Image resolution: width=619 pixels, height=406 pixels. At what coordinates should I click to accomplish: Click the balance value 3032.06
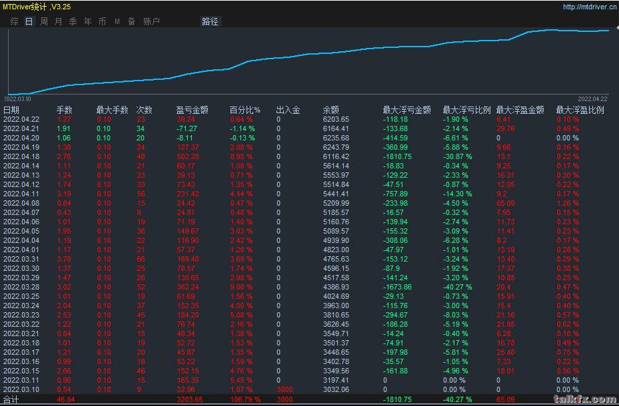point(336,389)
